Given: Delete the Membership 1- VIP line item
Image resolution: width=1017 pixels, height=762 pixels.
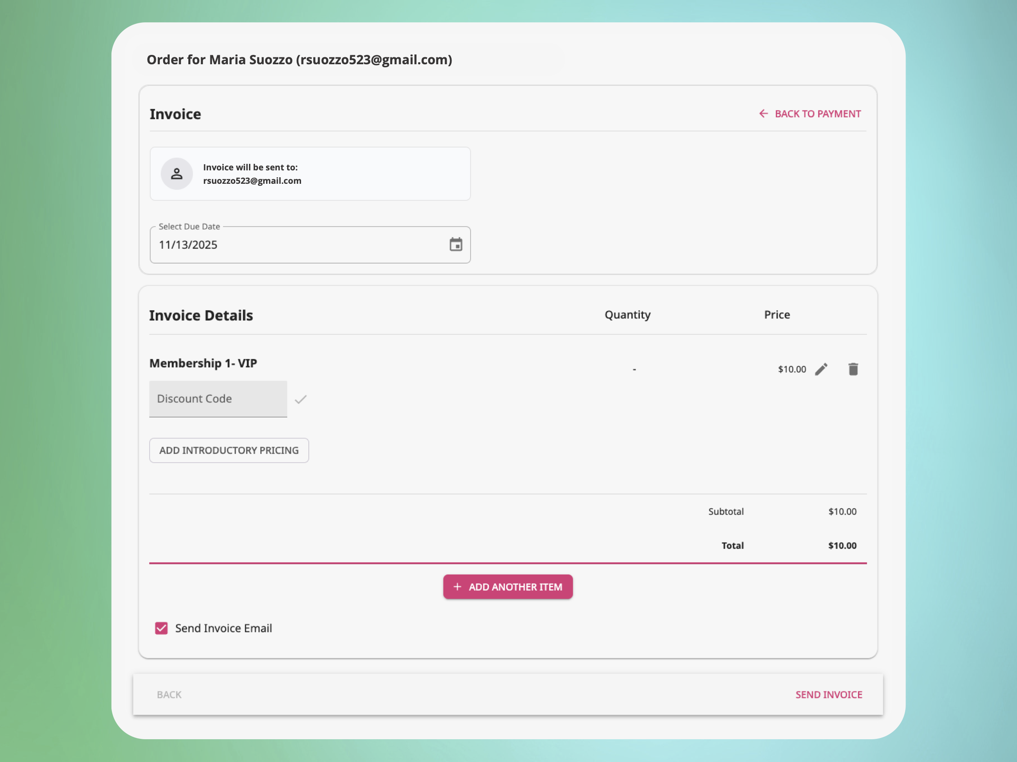Looking at the screenshot, I should 853,369.
